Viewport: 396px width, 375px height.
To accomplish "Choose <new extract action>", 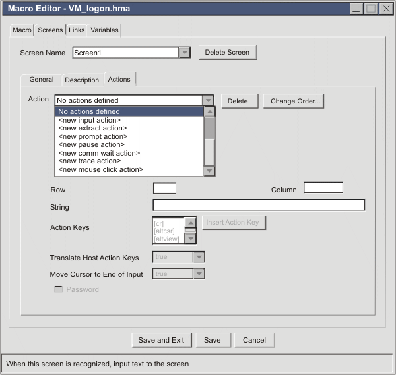I will point(129,128).
